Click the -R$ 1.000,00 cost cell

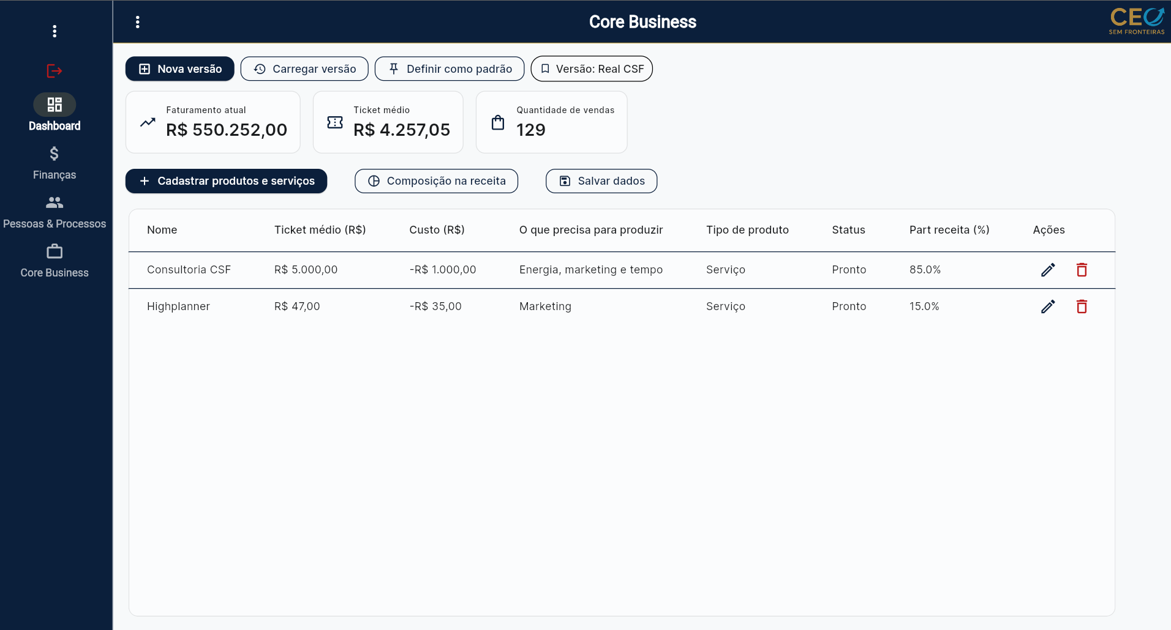443,270
